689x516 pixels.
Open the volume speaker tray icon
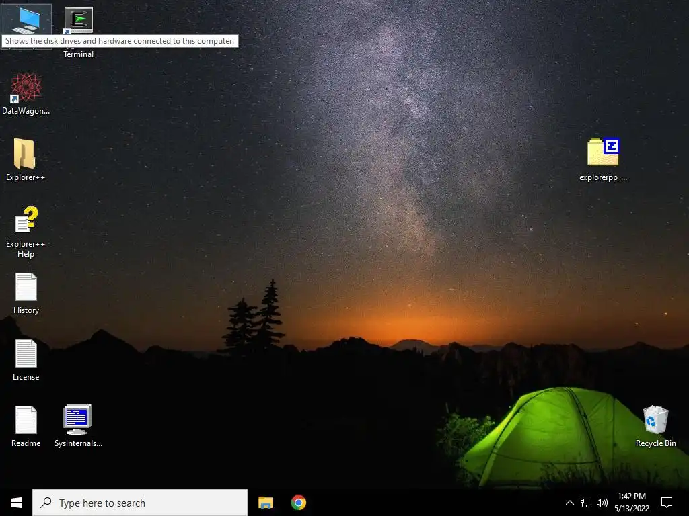[602, 503]
